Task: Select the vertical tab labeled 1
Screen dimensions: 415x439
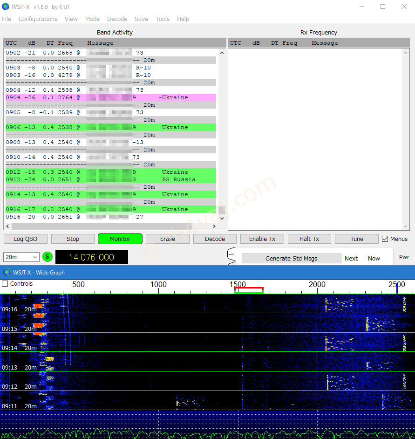Action: [231, 254]
